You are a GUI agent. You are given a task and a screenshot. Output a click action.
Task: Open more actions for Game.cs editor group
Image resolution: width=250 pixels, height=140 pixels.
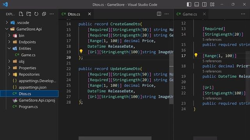[x=243, y=14]
